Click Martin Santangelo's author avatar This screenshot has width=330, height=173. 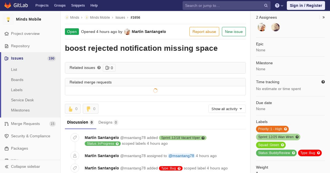click(127, 32)
